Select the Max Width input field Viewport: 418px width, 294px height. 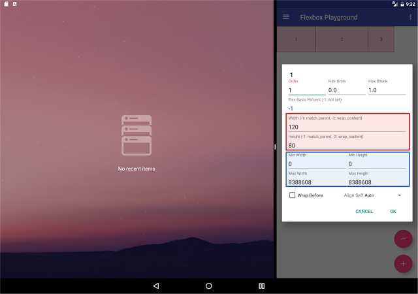(316, 182)
